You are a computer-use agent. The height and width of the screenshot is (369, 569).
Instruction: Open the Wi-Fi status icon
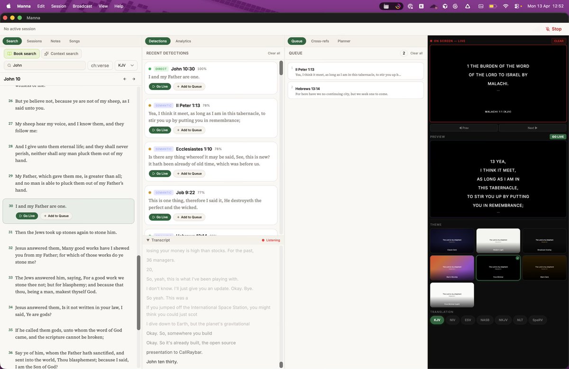tap(505, 6)
